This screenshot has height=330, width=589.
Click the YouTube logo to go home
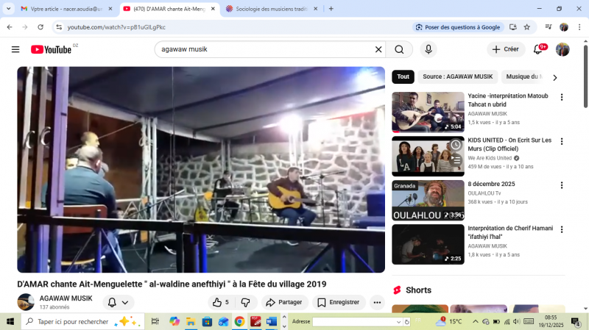52,49
